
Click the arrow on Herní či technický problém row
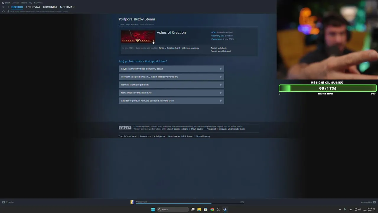point(221,85)
